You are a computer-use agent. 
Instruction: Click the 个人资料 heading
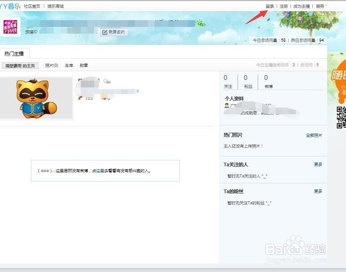[234, 99]
